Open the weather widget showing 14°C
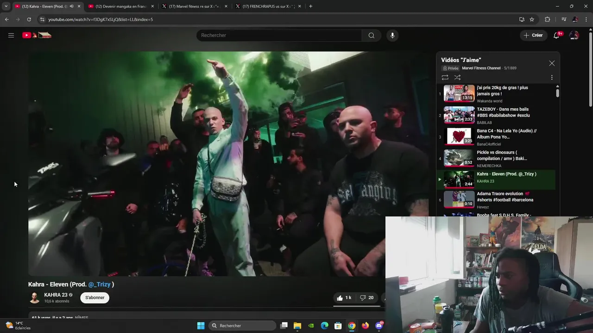This screenshot has height=333, width=593. (x=19, y=326)
